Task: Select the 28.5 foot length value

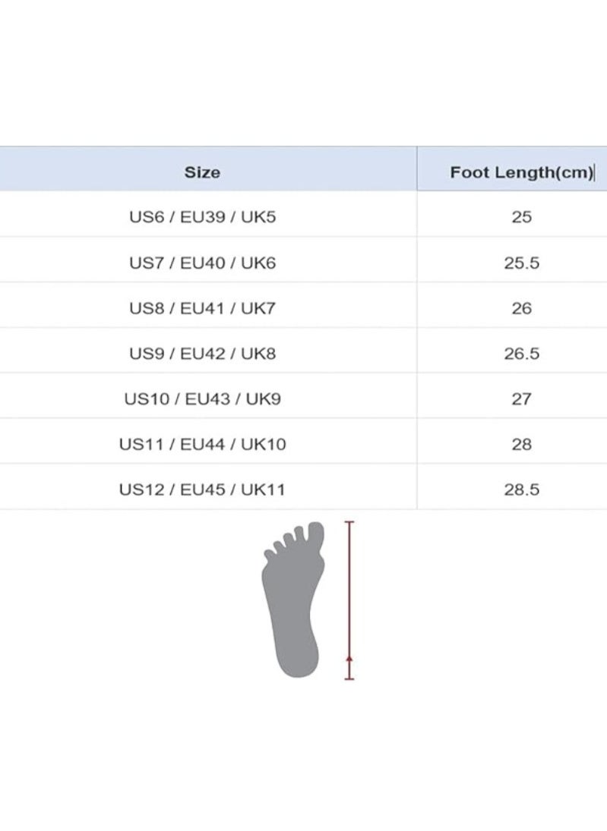Action: [522, 489]
